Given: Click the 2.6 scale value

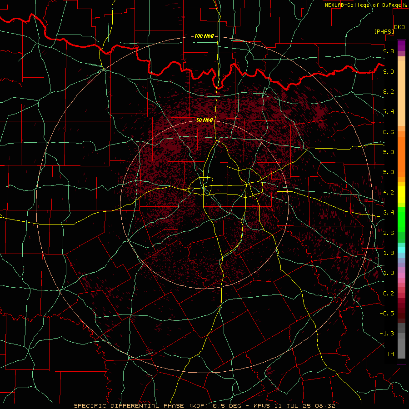Looking at the screenshot, I should click(389, 233).
